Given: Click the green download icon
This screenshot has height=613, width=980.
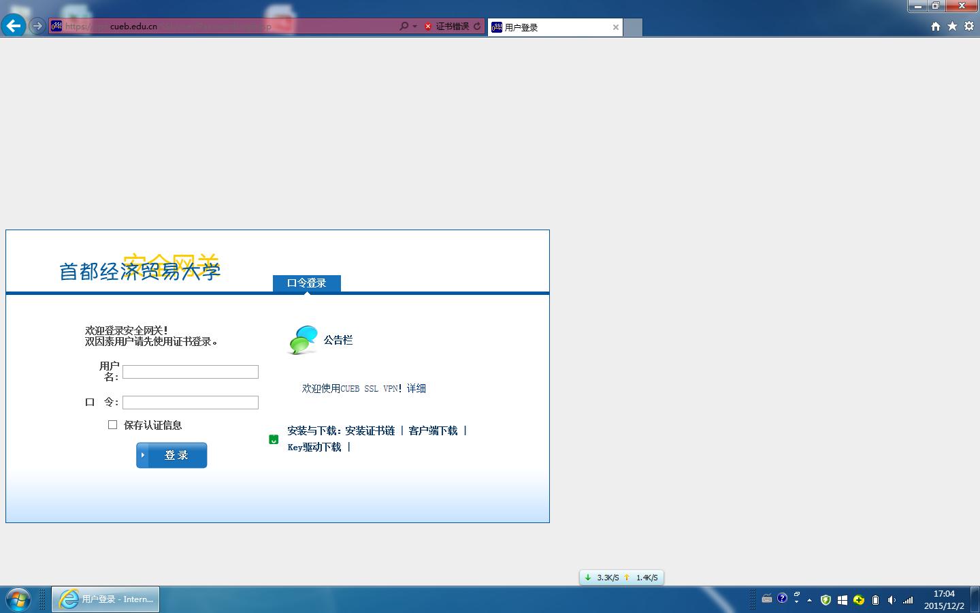Looking at the screenshot, I should tap(274, 439).
